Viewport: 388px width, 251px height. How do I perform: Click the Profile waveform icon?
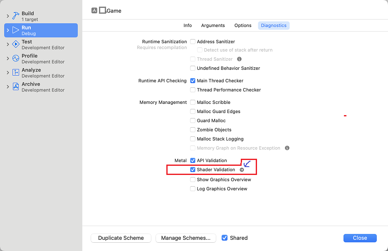16,58
